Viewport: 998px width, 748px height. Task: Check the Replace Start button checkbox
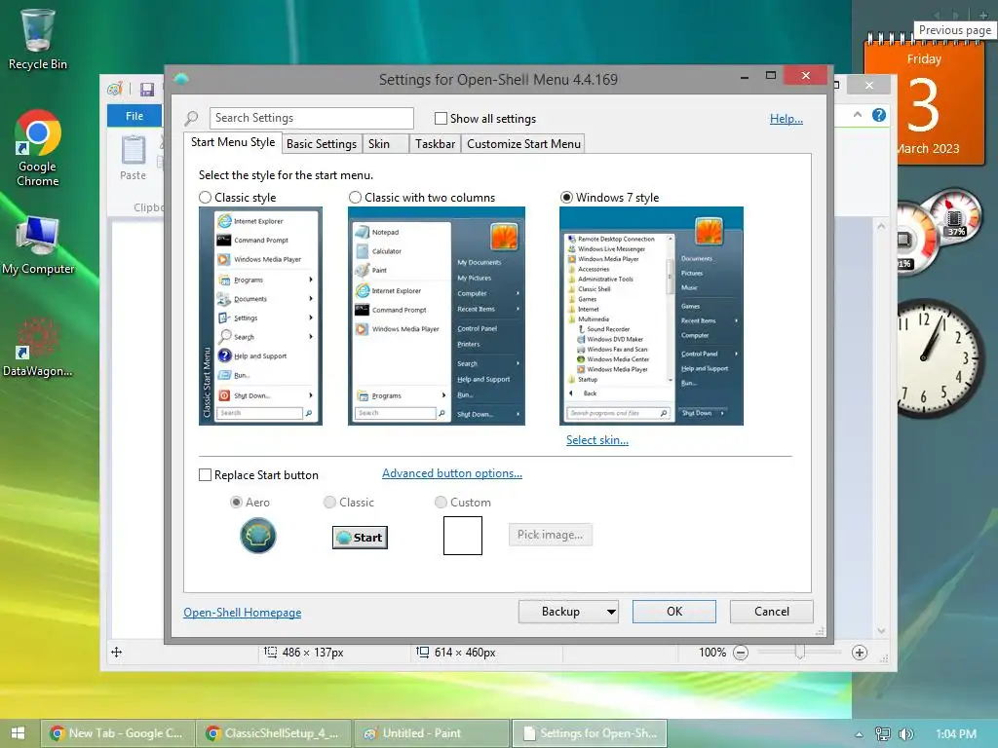(205, 475)
